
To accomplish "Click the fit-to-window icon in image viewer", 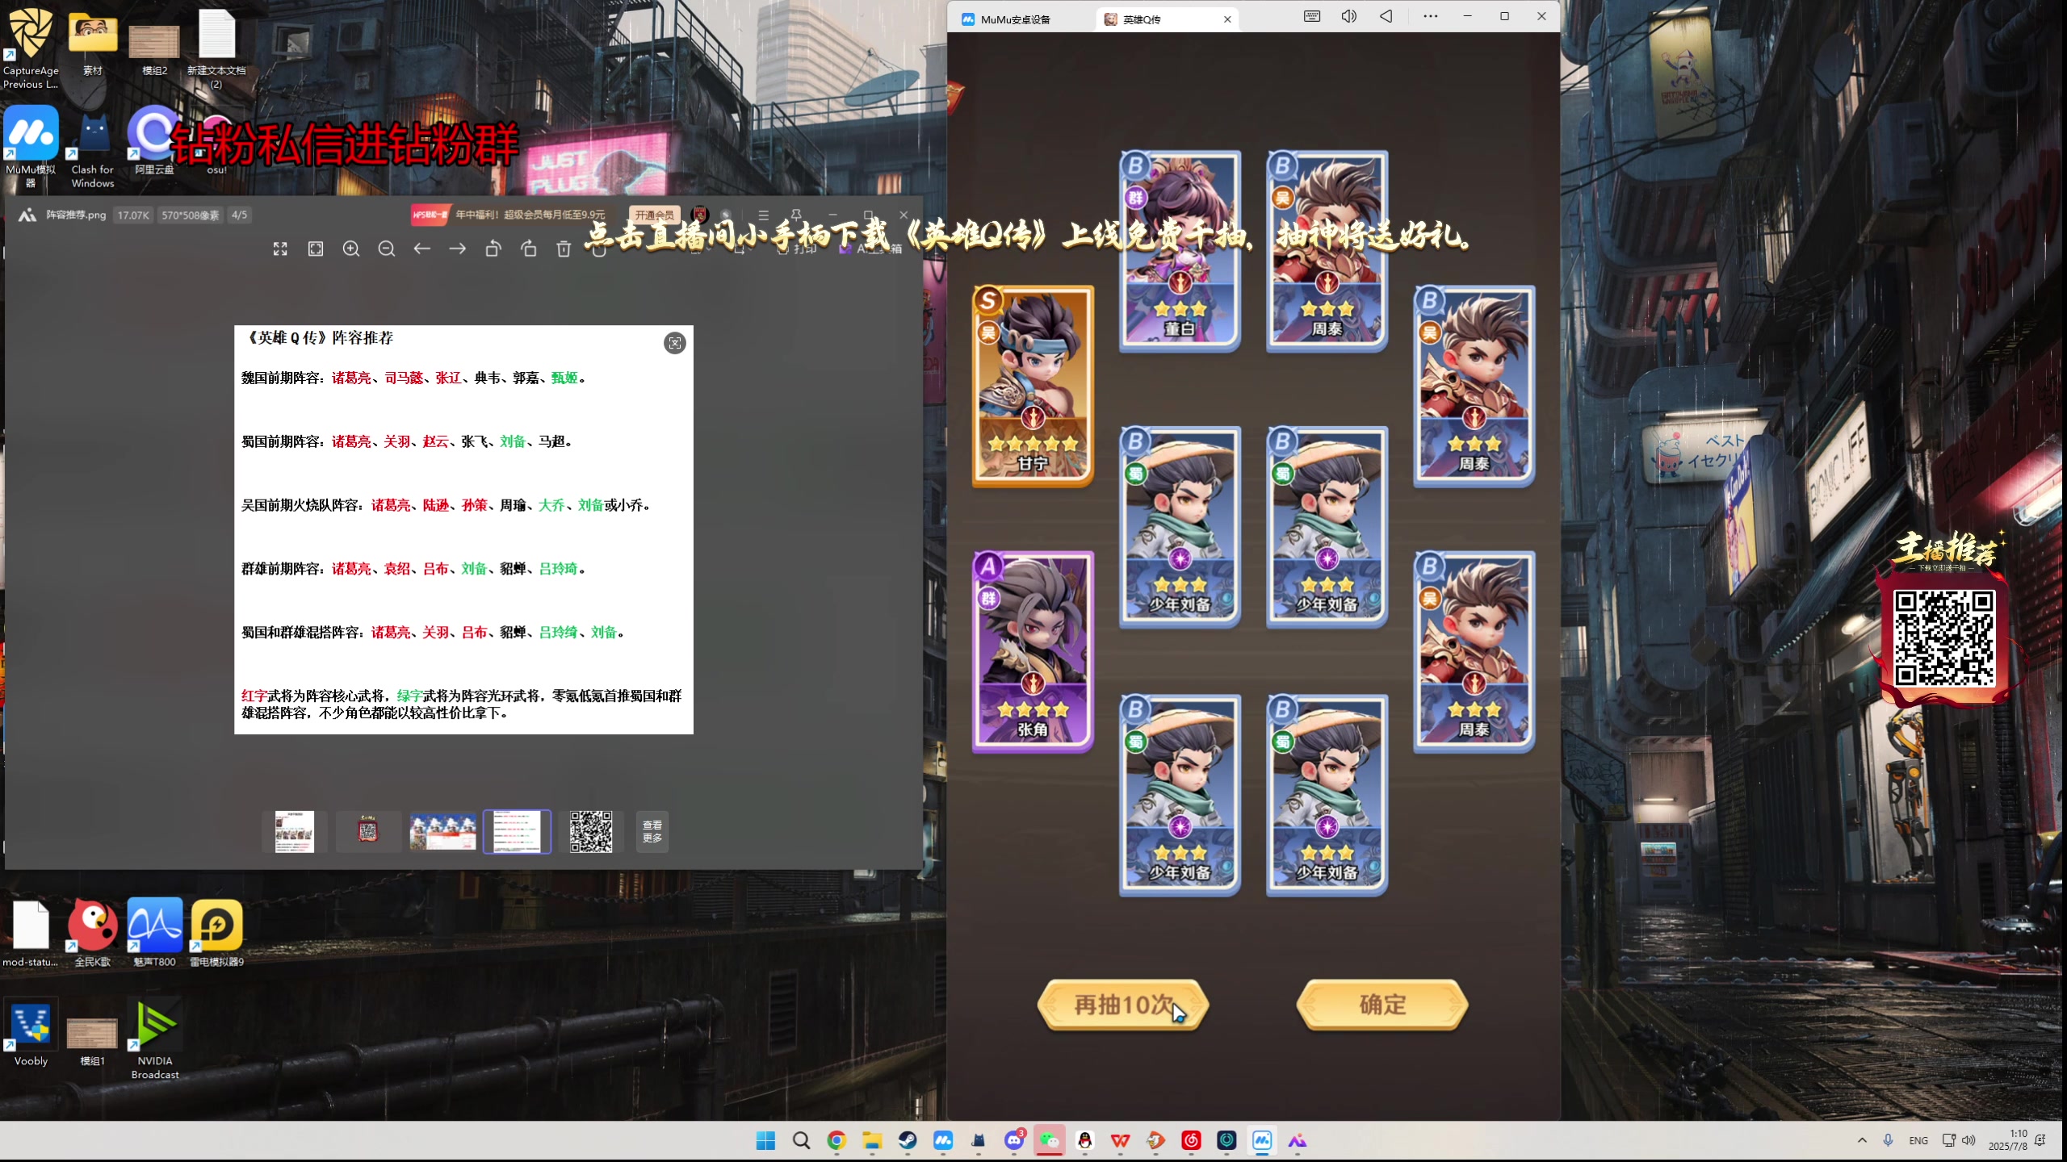I will click(316, 249).
